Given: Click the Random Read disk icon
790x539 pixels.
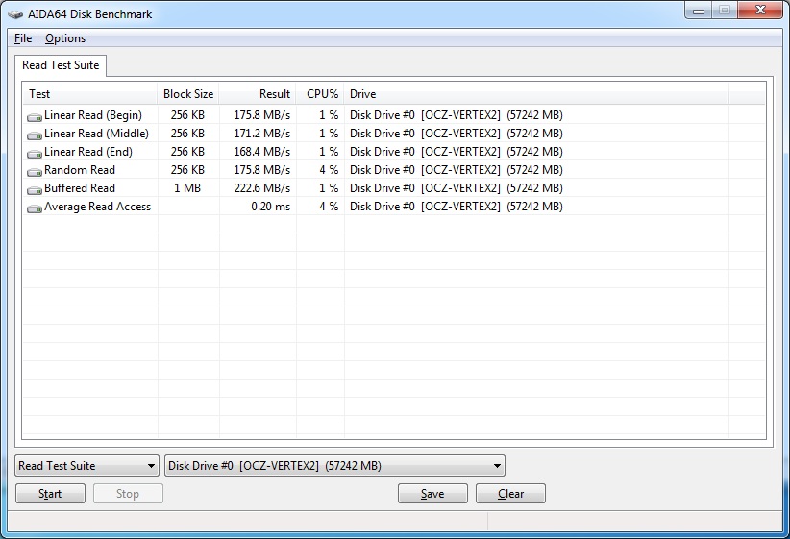Looking at the screenshot, I should [x=35, y=171].
